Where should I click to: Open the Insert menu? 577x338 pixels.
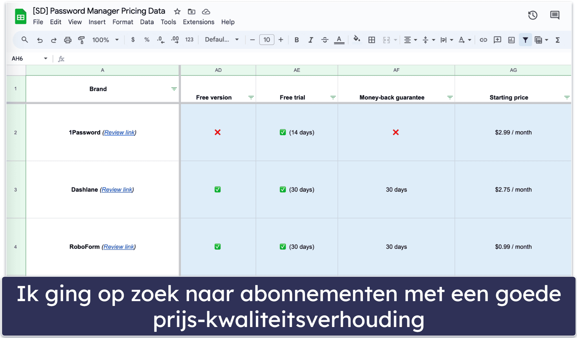[x=97, y=22]
